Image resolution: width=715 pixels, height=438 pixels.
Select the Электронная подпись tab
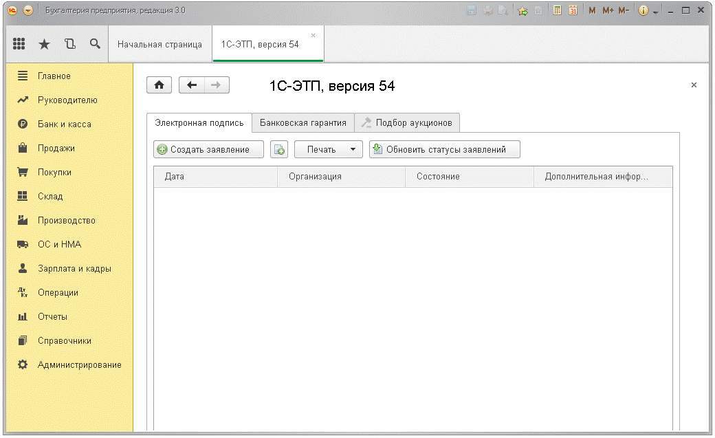[x=199, y=122]
